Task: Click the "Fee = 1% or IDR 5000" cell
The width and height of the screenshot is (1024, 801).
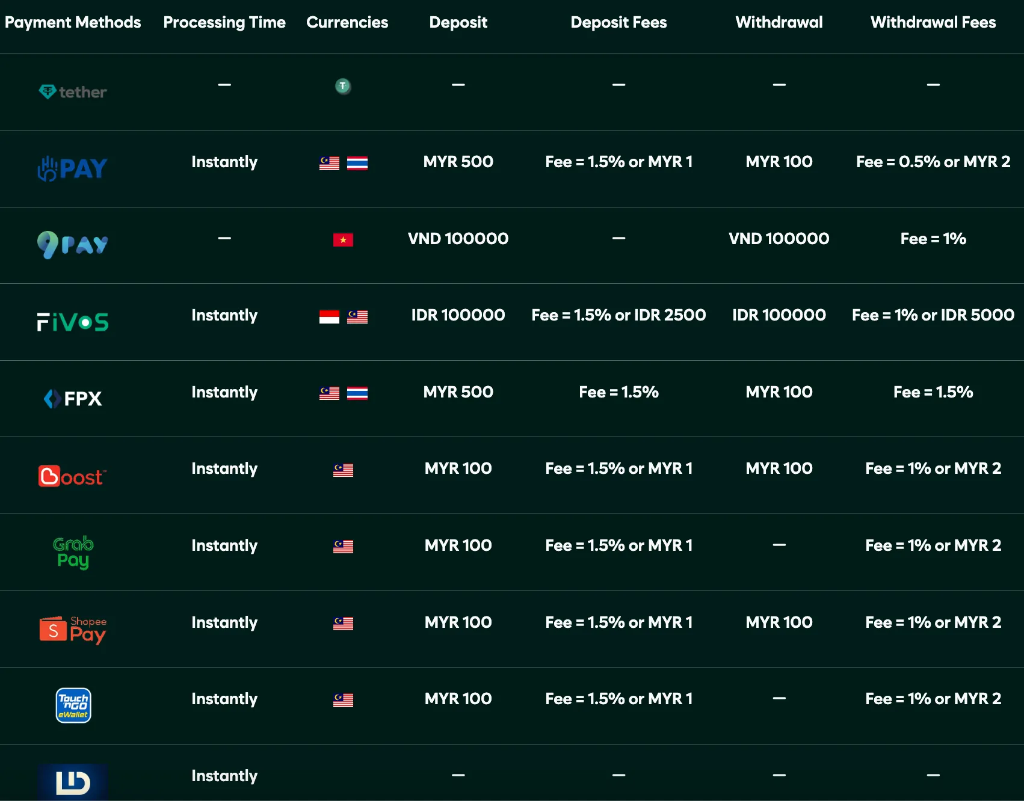Action: point(933,315)
